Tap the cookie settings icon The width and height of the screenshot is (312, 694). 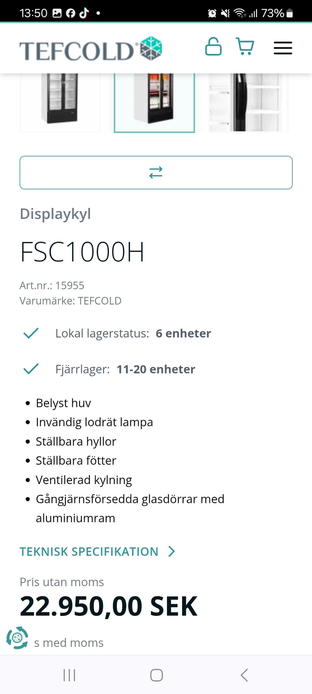pos(17,638)
